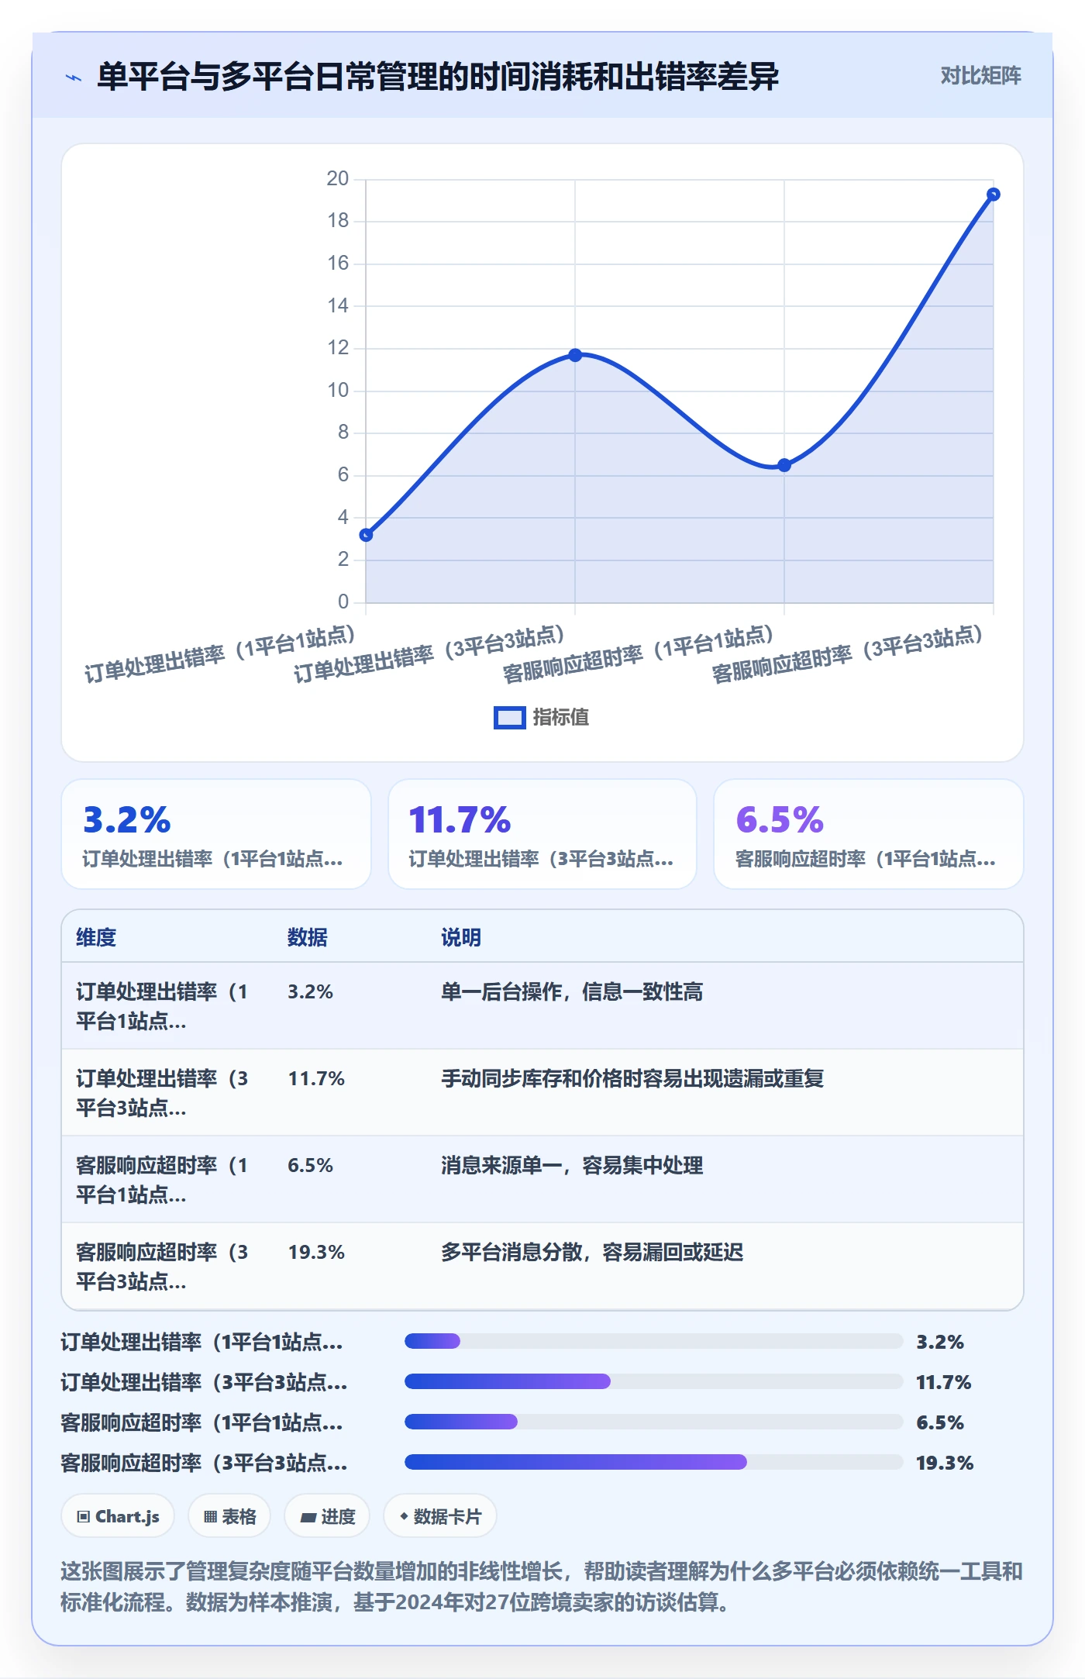This screenshot has height=1679, width=1085.
Task: Click table cell 单一后台操作，信息一致性高
Action: [572, 991]
